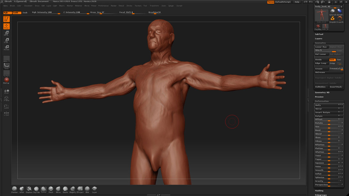Click the MatCap material sphere

(6, 80)
